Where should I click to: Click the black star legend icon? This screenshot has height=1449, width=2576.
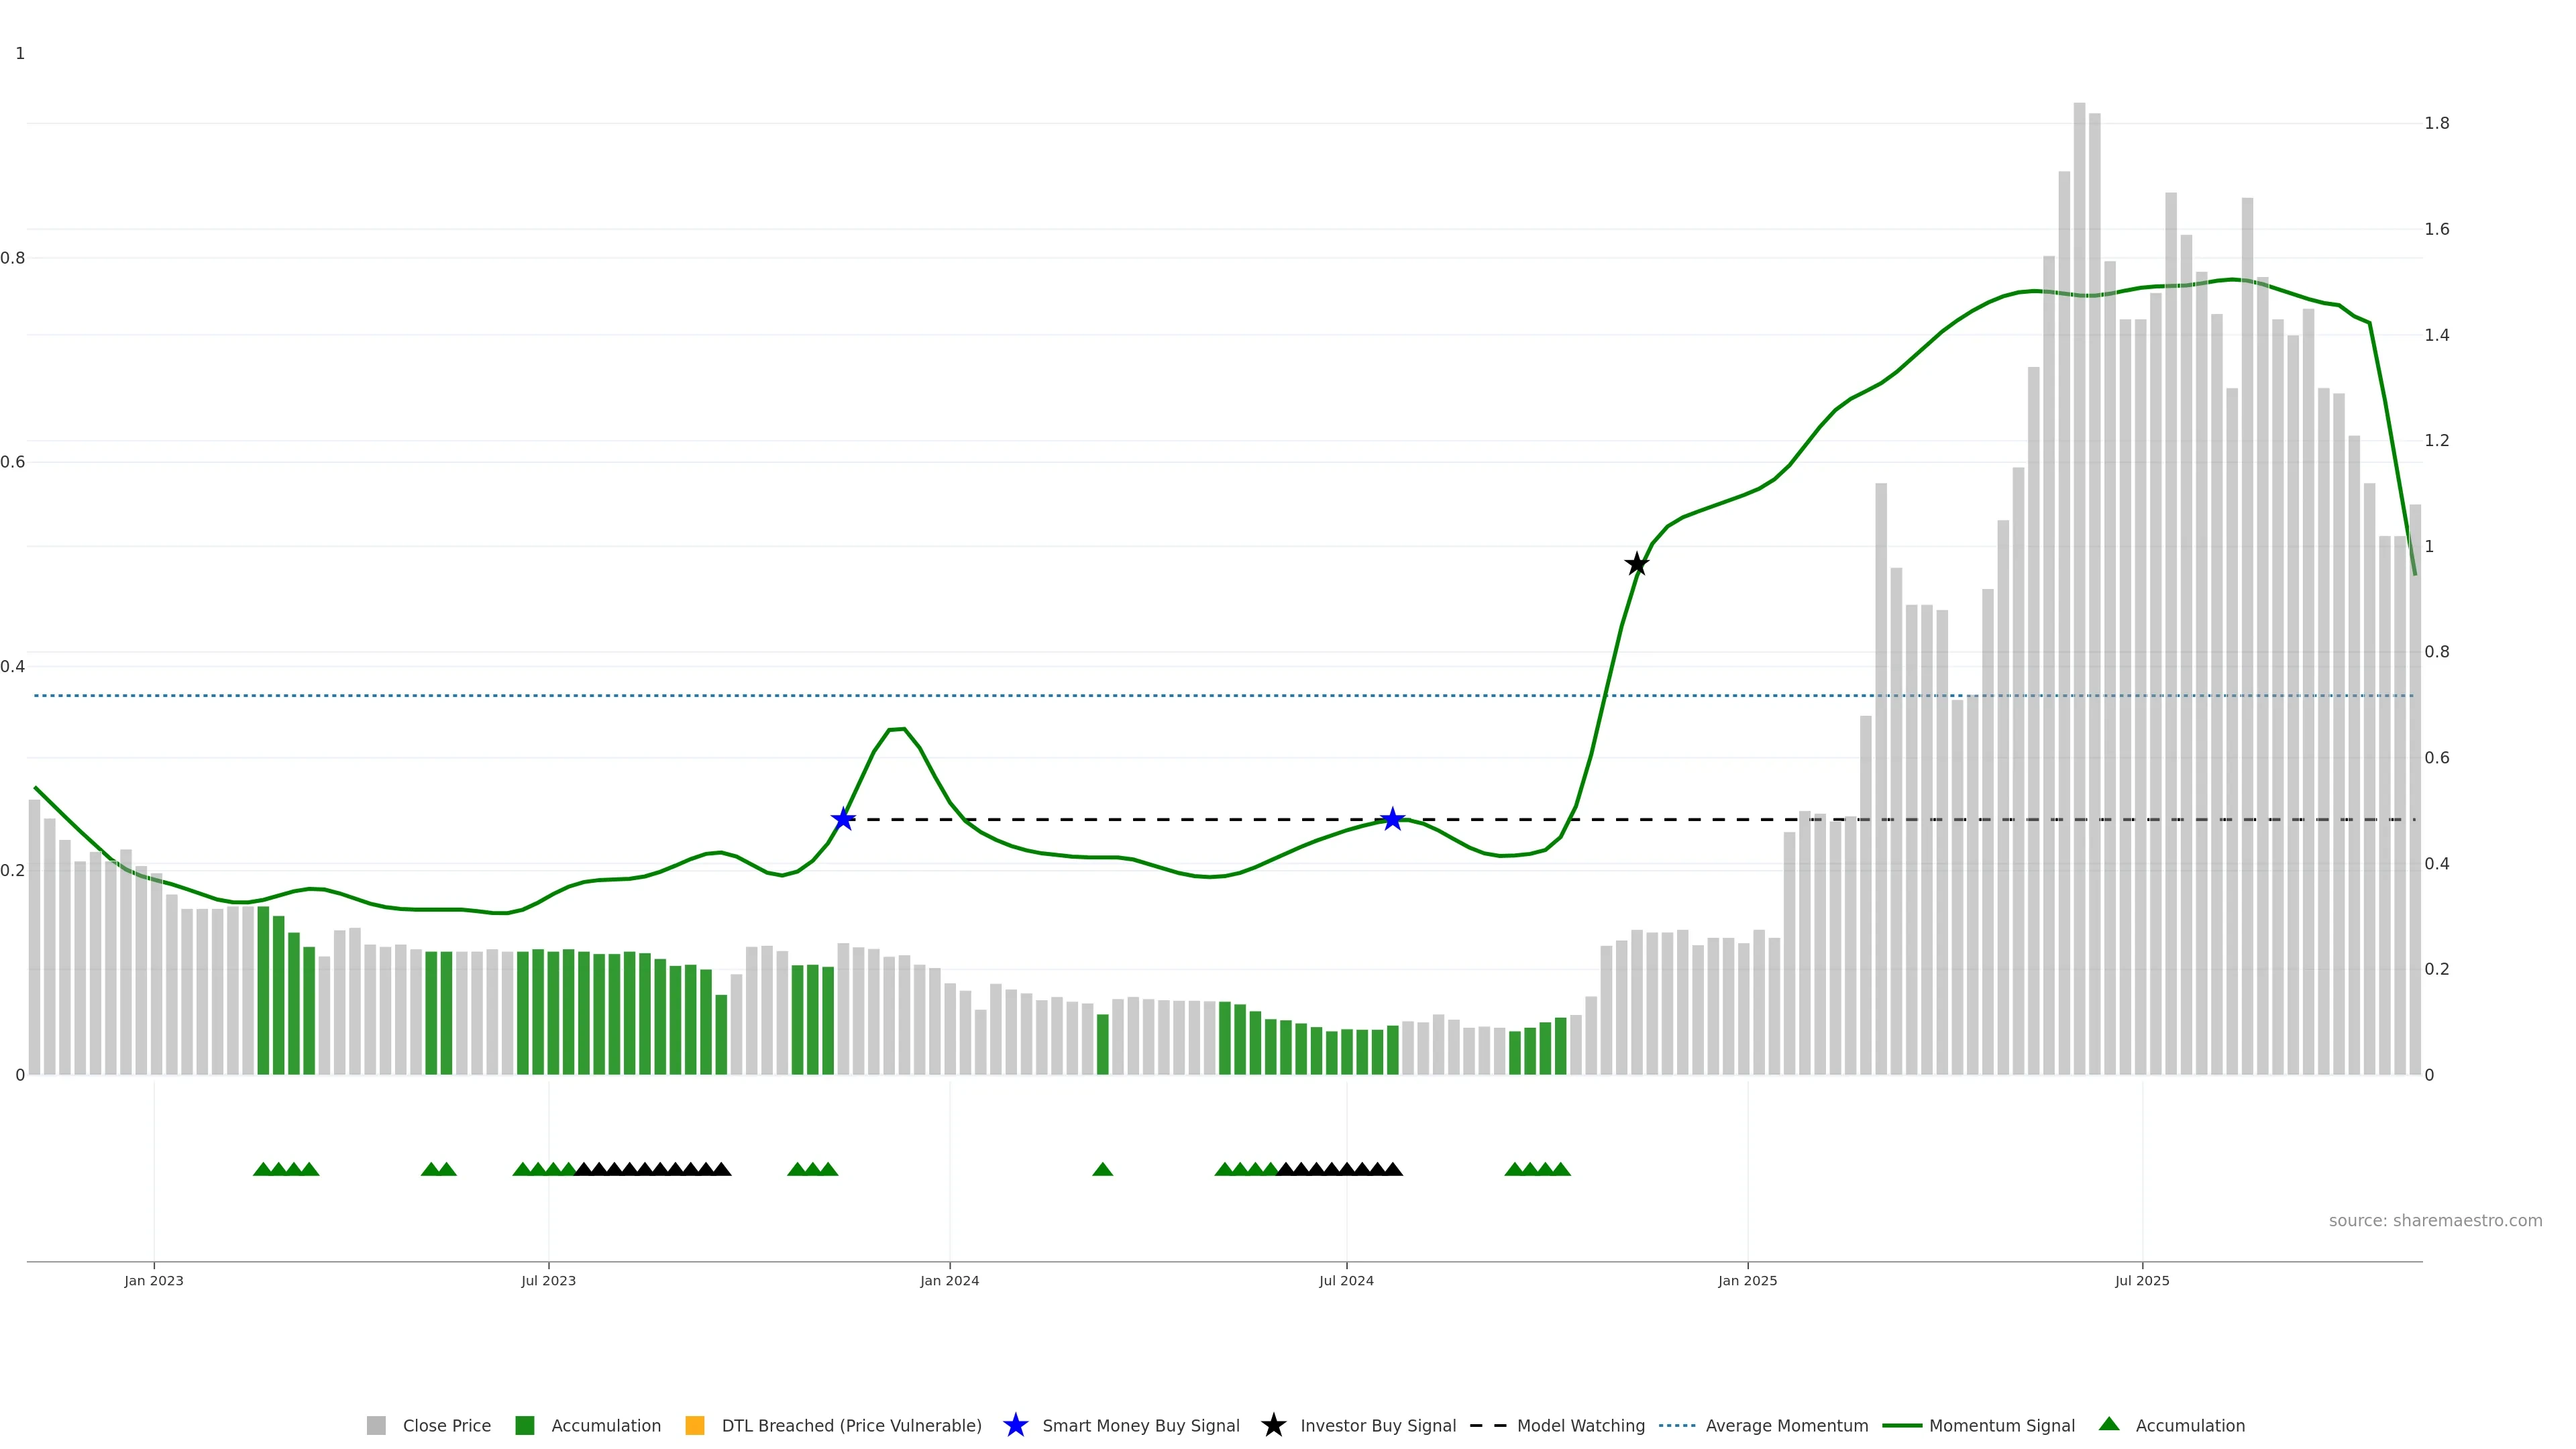tap(1273, 1425)
